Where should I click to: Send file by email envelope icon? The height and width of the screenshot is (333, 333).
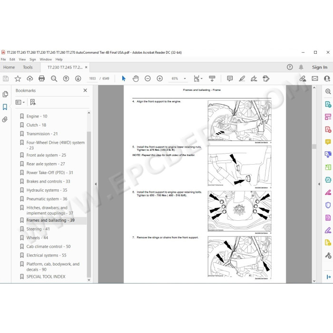pos(315,78)
